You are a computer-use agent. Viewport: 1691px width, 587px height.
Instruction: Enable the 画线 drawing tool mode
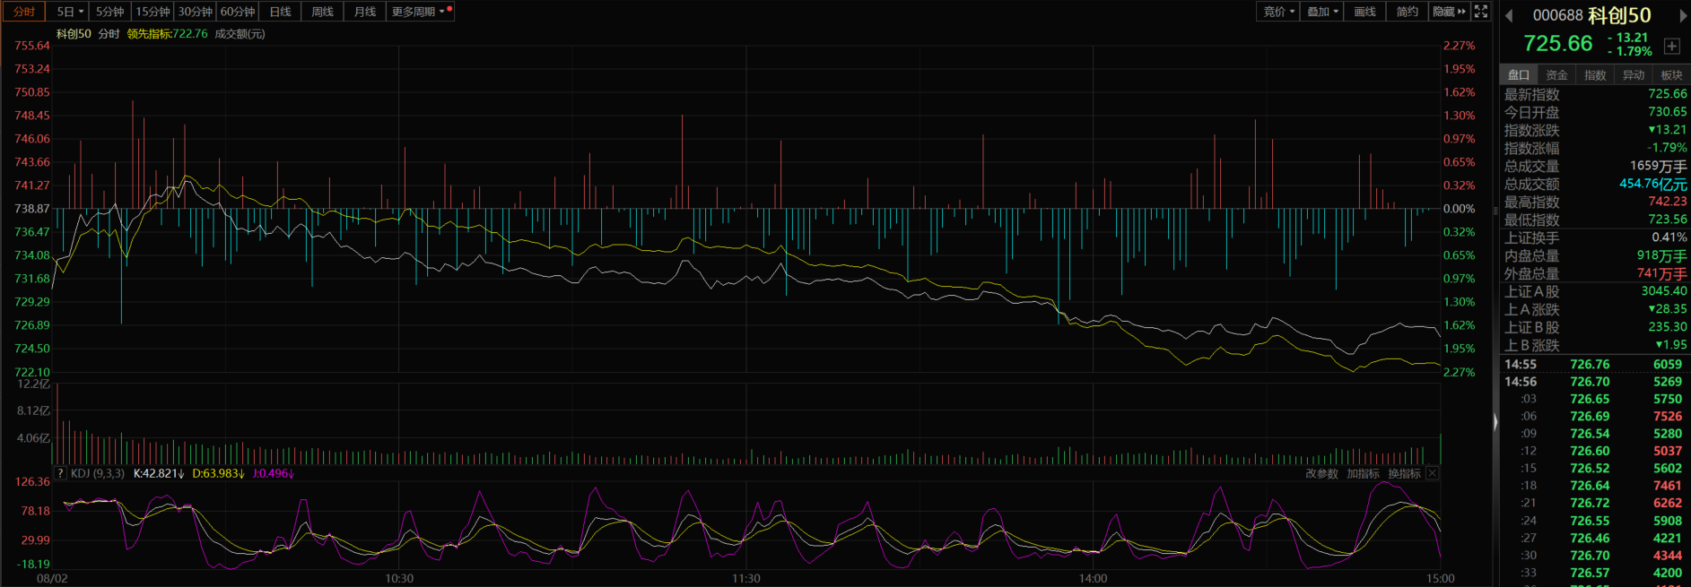[1364, 12]
